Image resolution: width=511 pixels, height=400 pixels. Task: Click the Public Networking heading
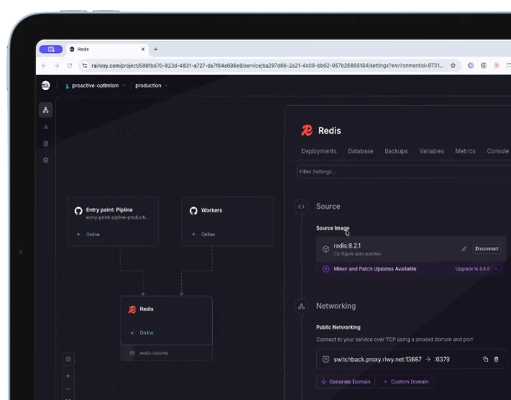339,327
